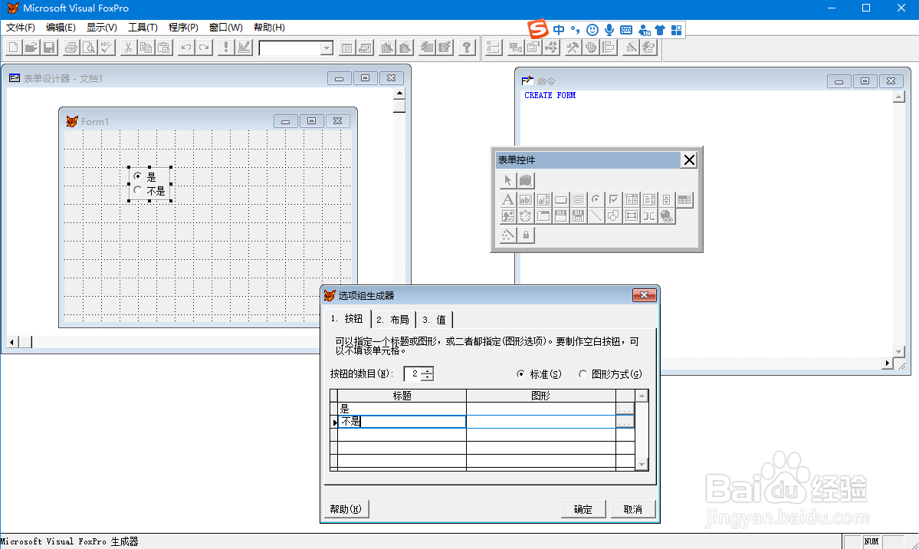The width and height of the screenshot is (919, 549).
Task: Choose the Check Box control
Action: 614,199
